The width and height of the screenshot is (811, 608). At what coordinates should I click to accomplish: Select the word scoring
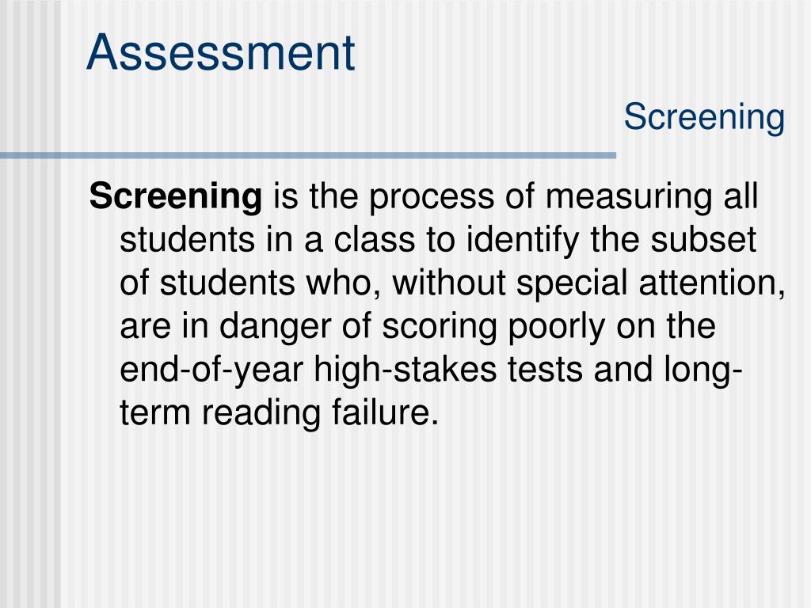(440, 327)
